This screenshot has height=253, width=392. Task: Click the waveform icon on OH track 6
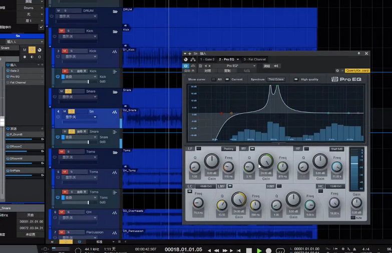[115, 213]
